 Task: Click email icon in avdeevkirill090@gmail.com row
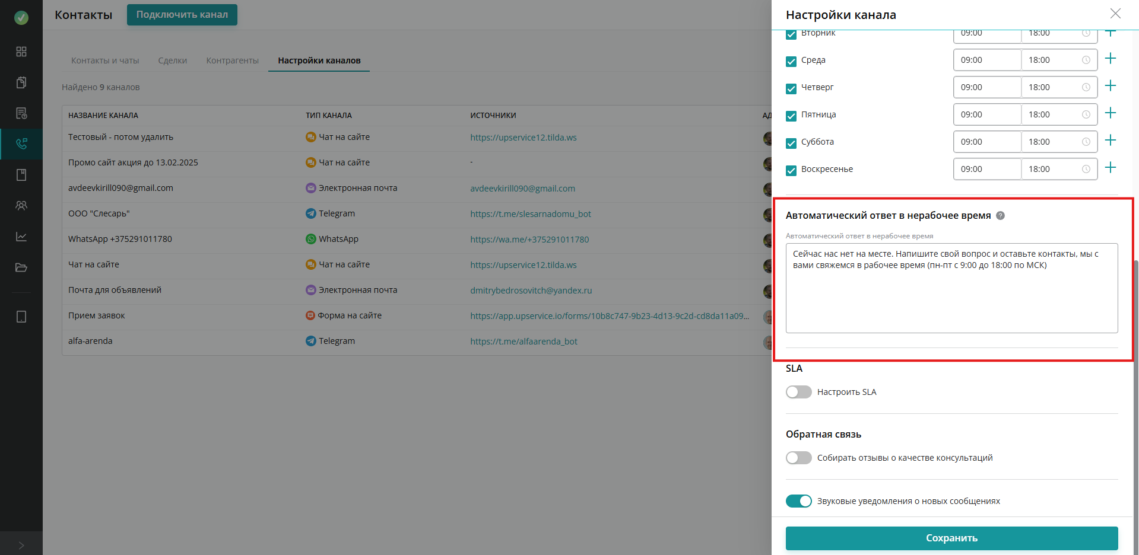click(x=310, y=188)
